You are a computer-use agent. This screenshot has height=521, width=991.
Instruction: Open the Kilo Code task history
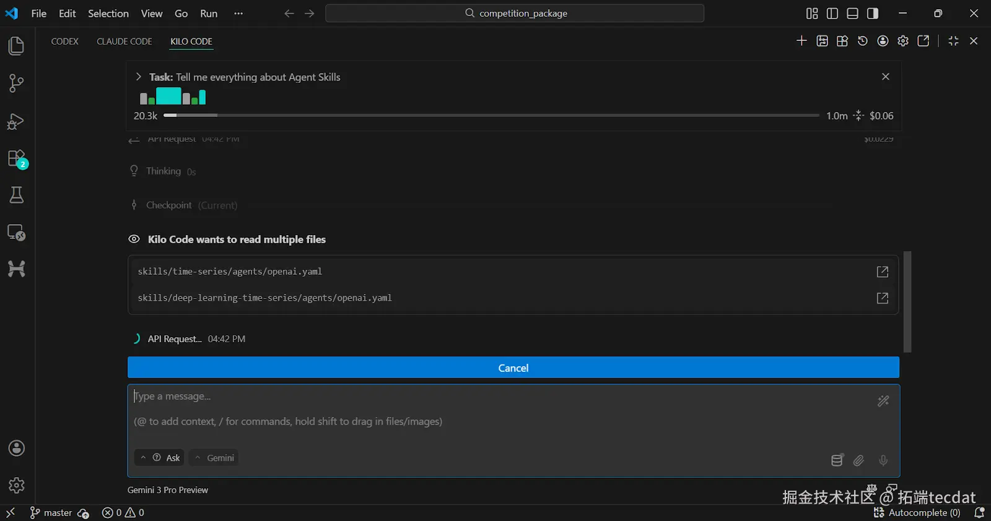tap(863, 41)
